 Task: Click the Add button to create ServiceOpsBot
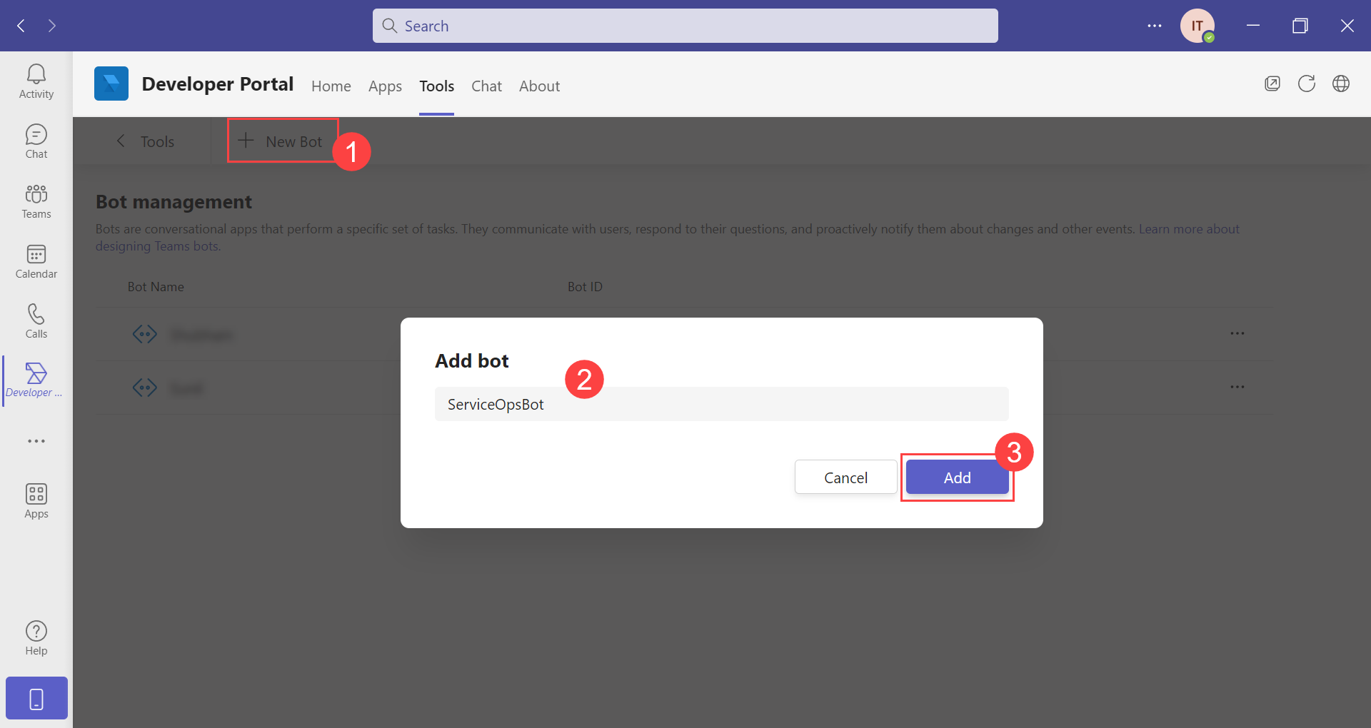(x=957, y=477)
